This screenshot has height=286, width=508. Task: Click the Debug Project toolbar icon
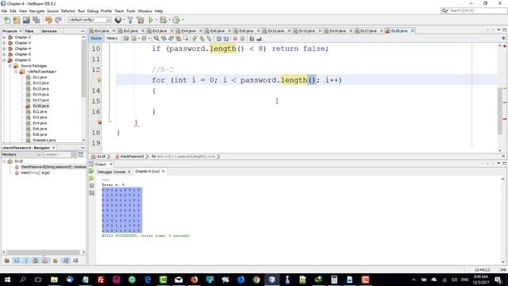coord(163,20)
